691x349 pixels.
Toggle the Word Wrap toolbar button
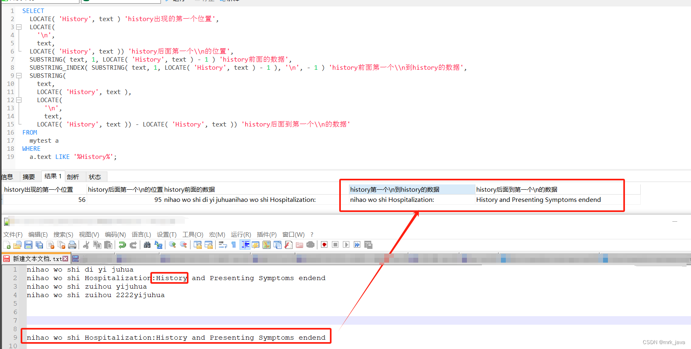pos(223,245)
